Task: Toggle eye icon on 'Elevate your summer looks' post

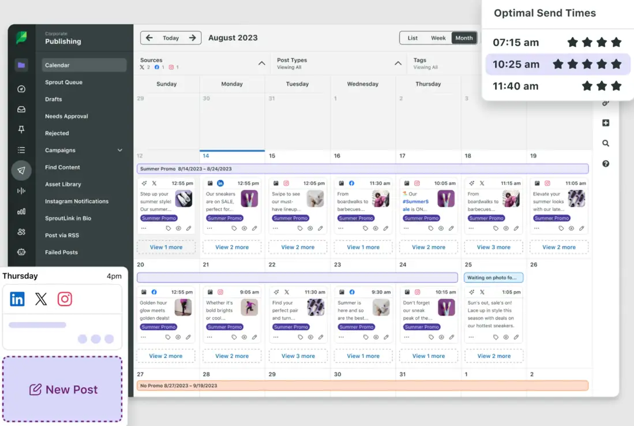Action: point(571,228)
